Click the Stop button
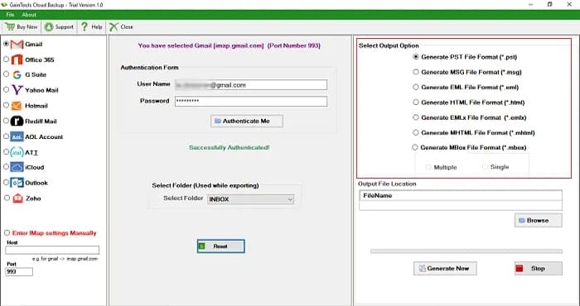The width and height of the screenshot is (580, 306). pos(539,268)
